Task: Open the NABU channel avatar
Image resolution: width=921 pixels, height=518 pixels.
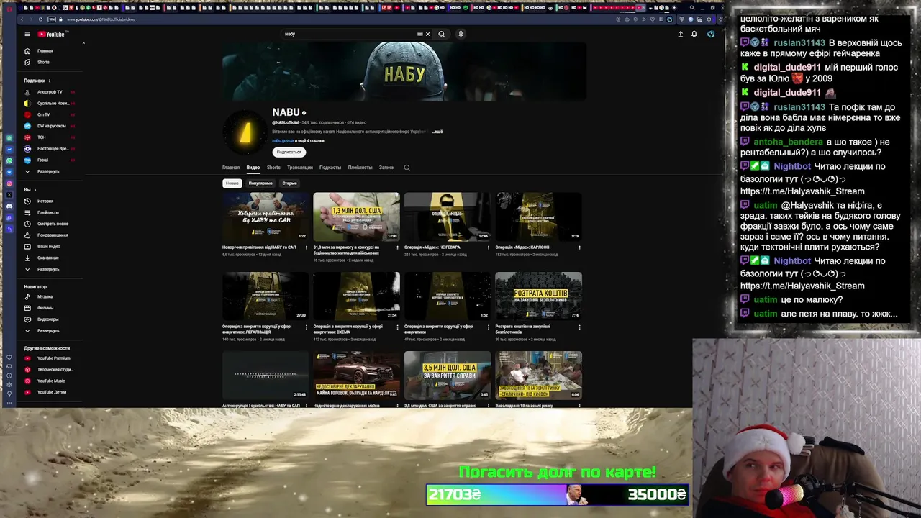Action: pyautogui.click(x=245, y=132)
